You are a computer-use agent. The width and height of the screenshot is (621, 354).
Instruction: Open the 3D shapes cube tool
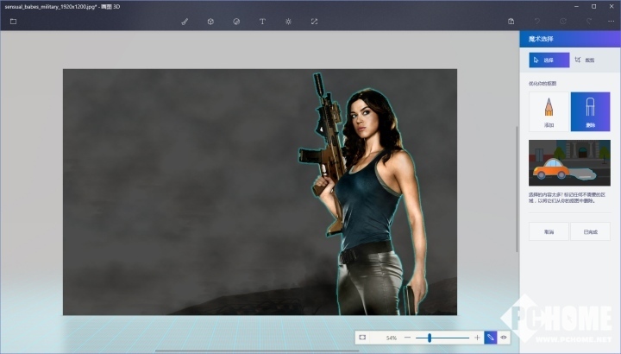click(x=210, y=22)
